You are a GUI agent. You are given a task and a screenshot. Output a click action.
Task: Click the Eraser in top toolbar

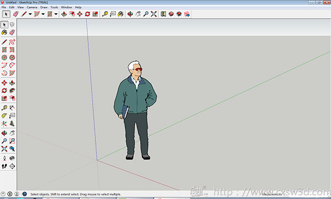point(16,14)
